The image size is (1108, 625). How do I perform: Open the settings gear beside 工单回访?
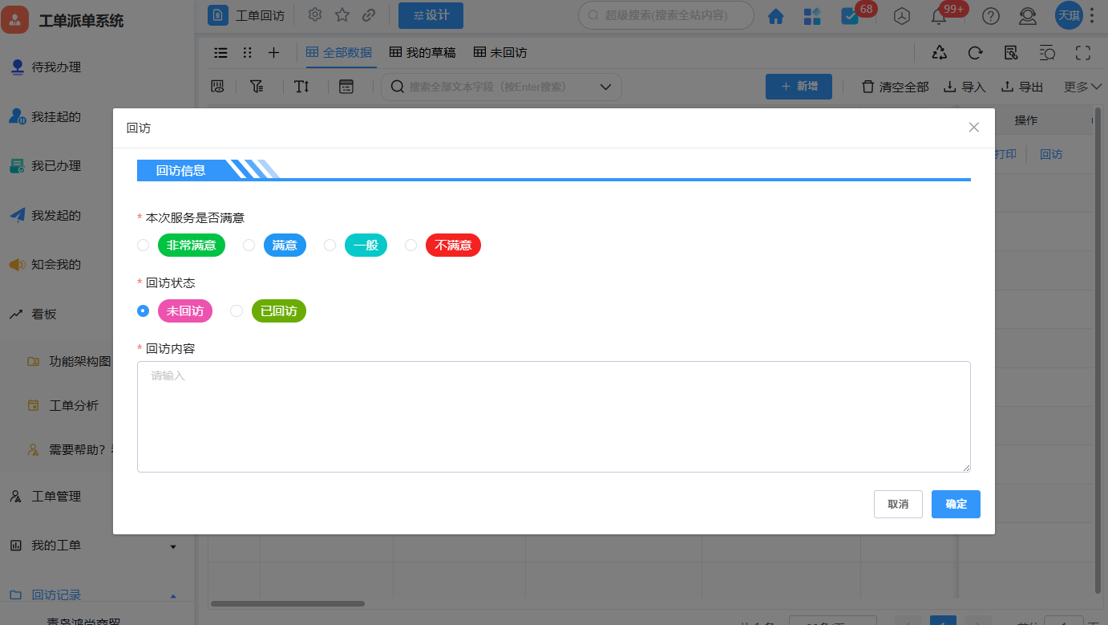point(315,14)
